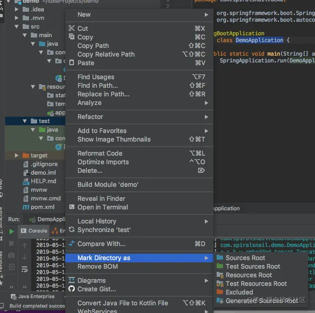This screenshot has width=315, height=313.
Task: Click the camera thread dump icon
Action: tap(11, 255)
